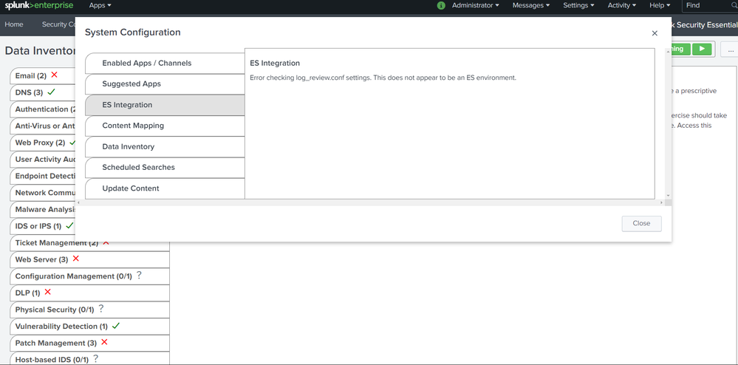This screenshot has height=365, width=738.
Task: Click the Find input field
Action: (x=708, y=6)
